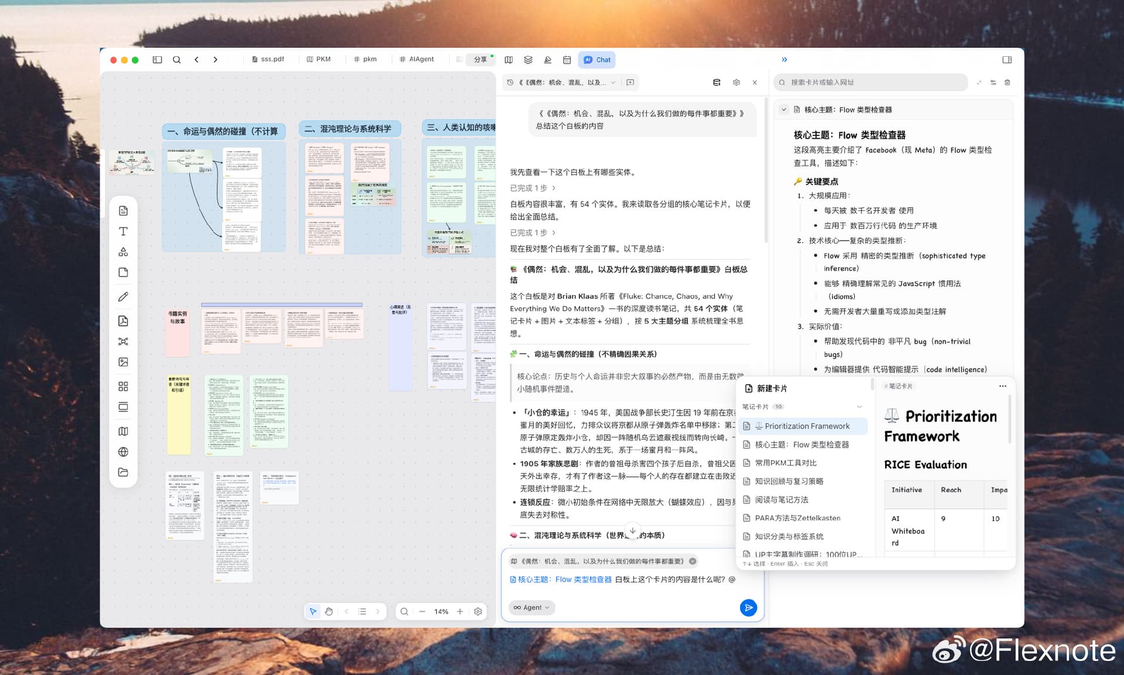Screen dimensions: 1124x675
Task: Zoom in with the plus button
Action: pyautogui.click(x=460, y=611)
